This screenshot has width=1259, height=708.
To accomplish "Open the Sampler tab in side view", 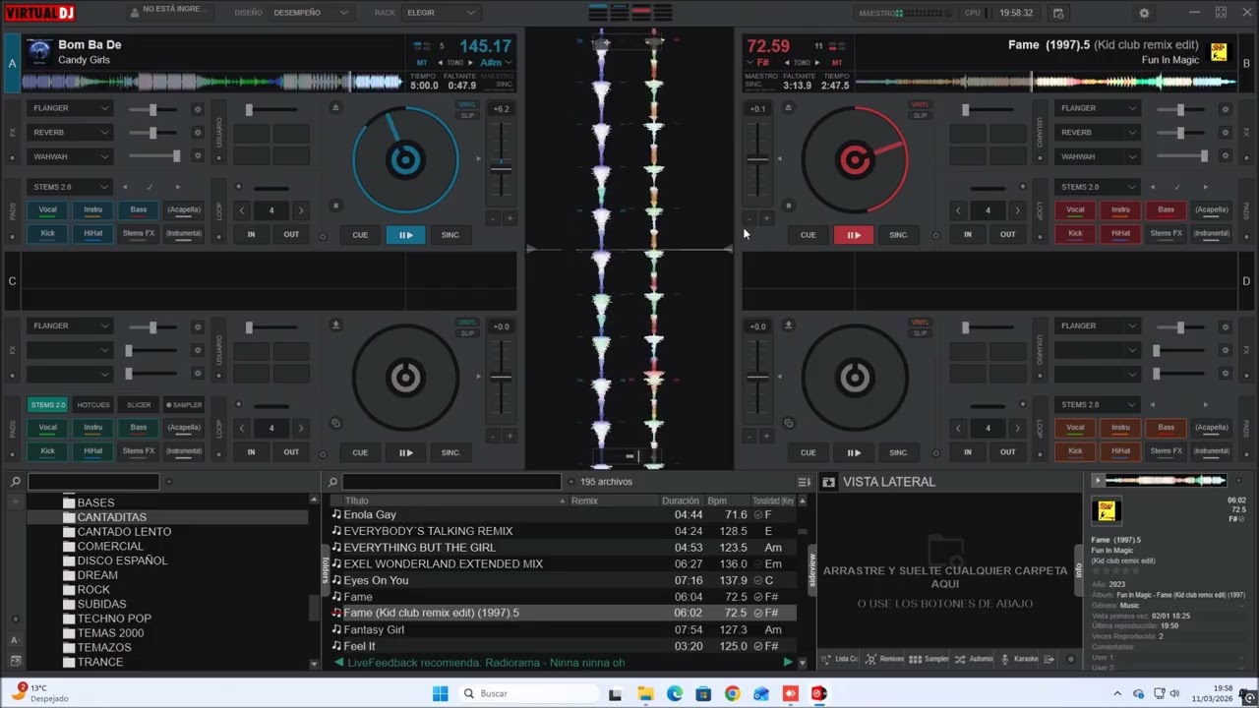I will click(929, 659).
